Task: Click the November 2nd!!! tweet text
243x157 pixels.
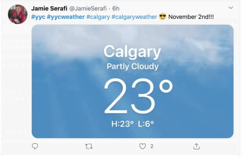Action: [191, 17]
